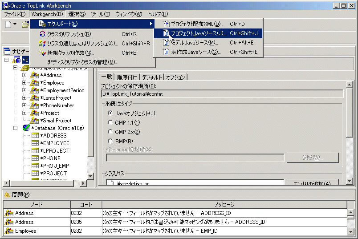This screenshot has width=358, height=239.
Task: Click the EmploymentPeriod descriptor icon in tree
Action: click(34, 90)
